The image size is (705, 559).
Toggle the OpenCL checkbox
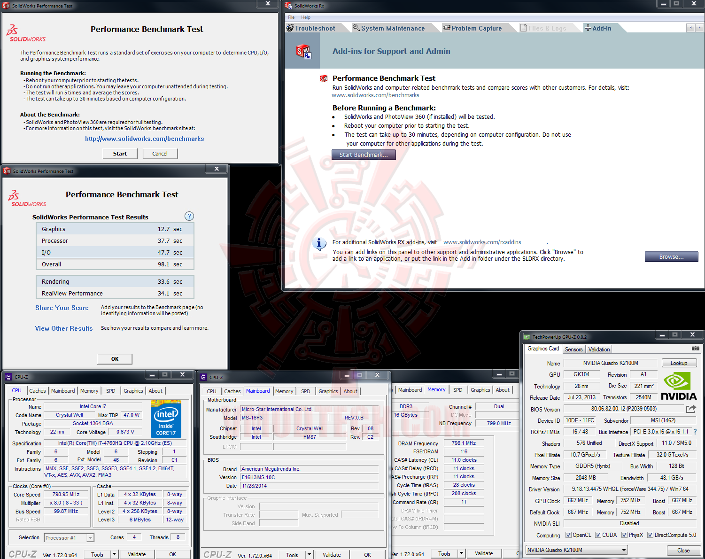pyautogui.click(x=568, y=535)
